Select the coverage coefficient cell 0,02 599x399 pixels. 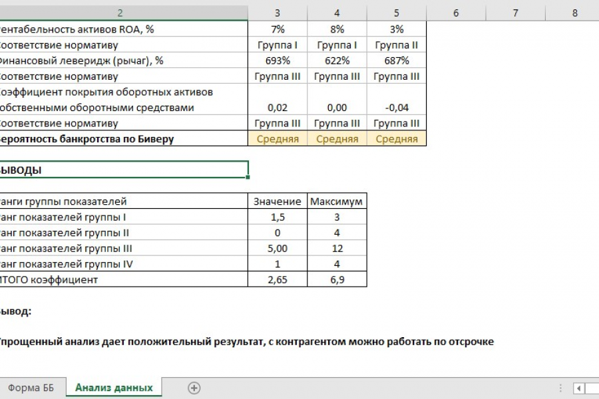(278, 99)
